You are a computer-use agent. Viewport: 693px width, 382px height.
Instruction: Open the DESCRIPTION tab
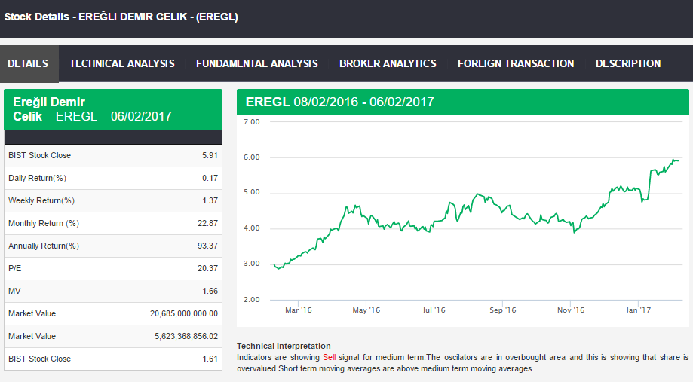(x=628, y=63)
